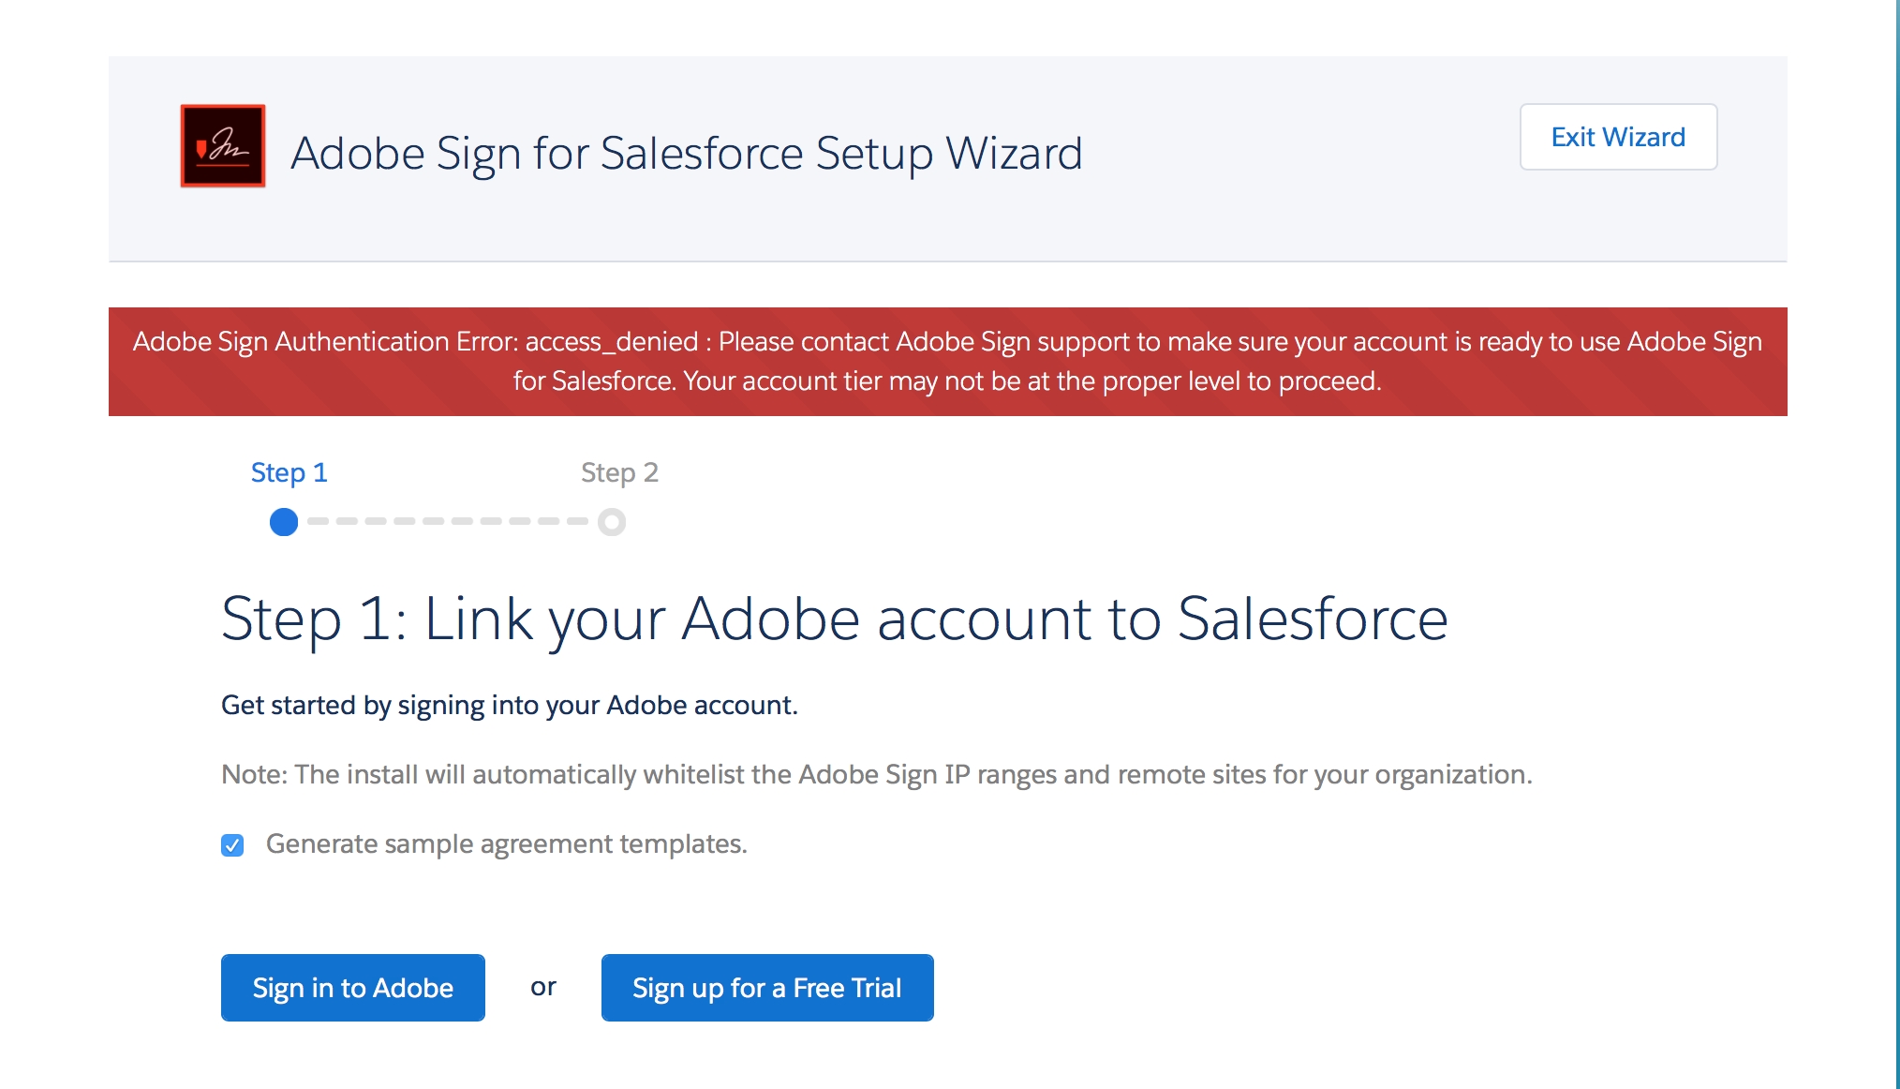
Task: Select Sign up for a Free Trial
Action: pos(766,987)
